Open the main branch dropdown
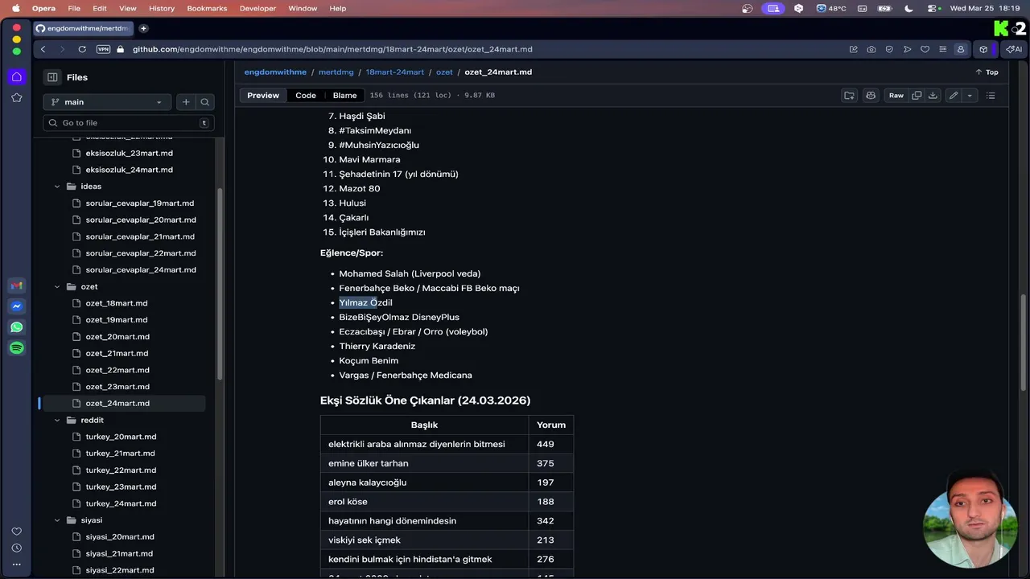This screenshot has width=1030, height=579. tap(107, 102)
